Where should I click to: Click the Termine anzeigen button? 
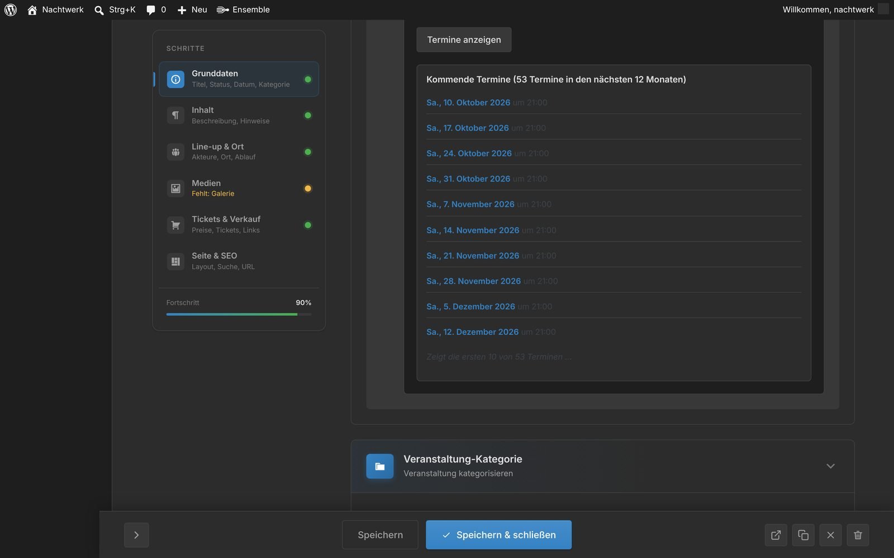[464, 40]
